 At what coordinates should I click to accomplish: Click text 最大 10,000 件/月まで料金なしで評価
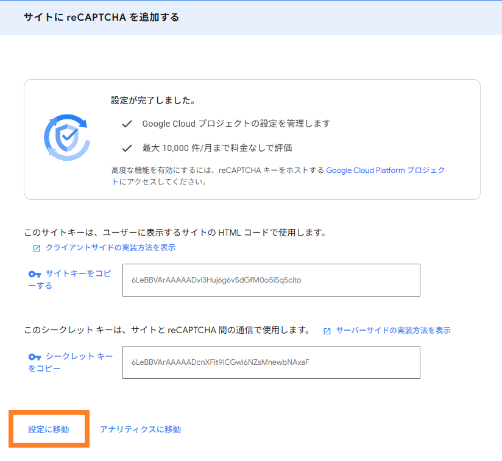coord(217,148)
